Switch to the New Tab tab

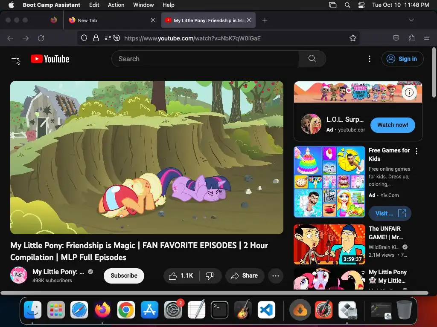pos(111,20)
